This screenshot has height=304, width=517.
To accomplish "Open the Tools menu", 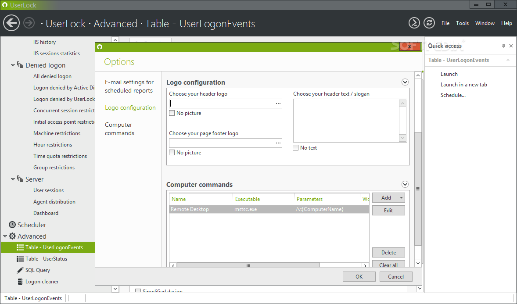I will point(462,23).
